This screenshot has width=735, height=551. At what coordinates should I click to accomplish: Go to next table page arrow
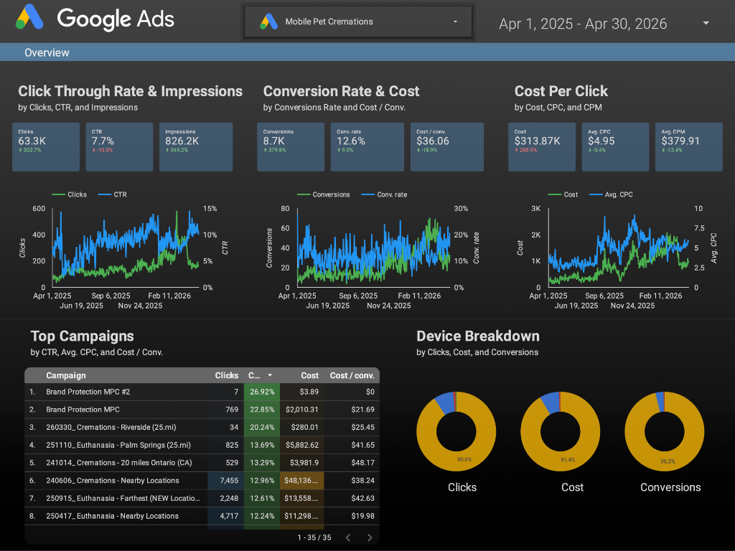pyautogui.click(x=370, y=537)
